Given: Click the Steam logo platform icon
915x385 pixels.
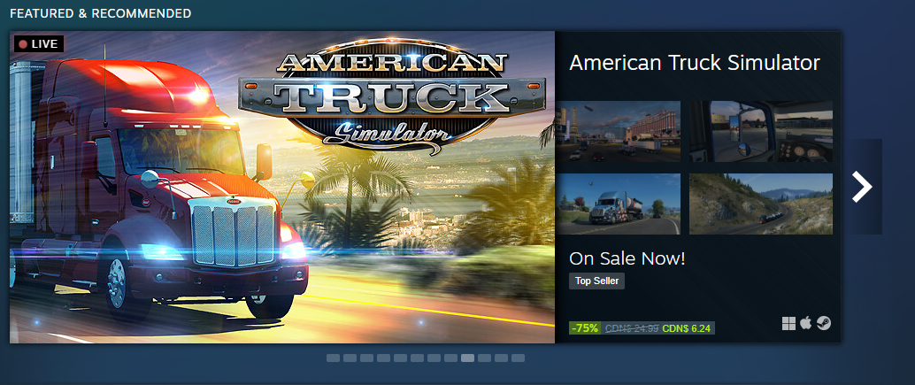Looking at the screenshot, I should (x=823, y=323).
